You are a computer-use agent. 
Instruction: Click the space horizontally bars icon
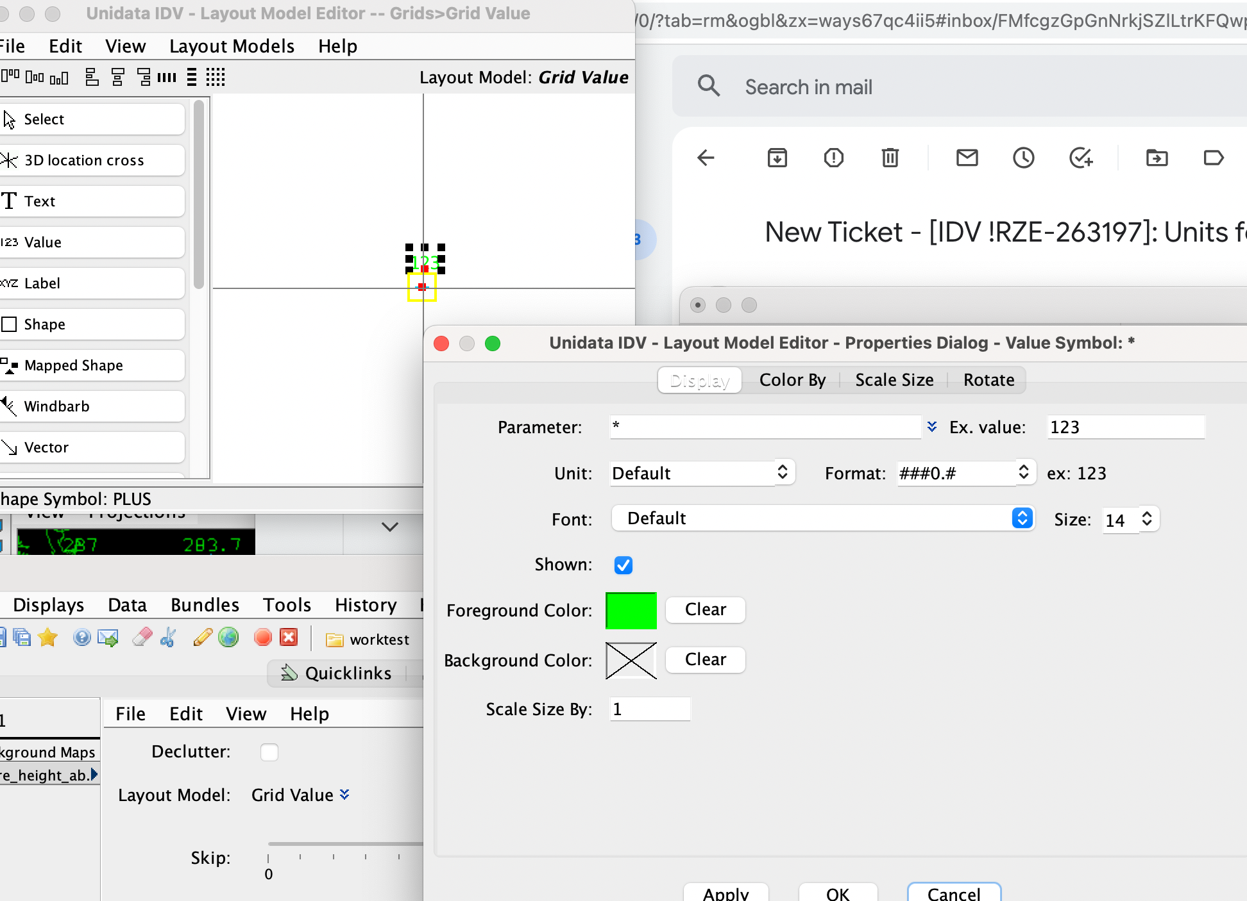point(167,78)
